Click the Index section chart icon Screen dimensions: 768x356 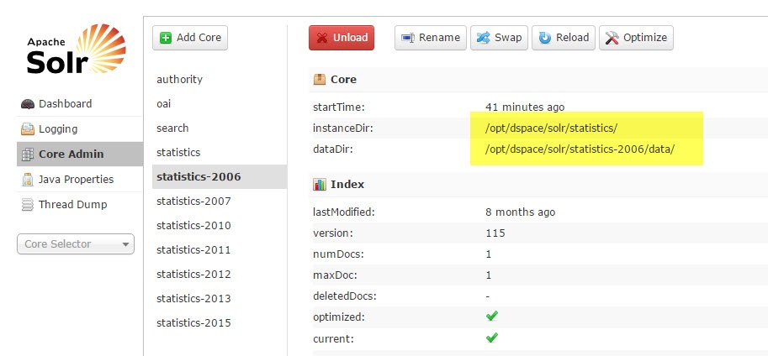point(320,185)
